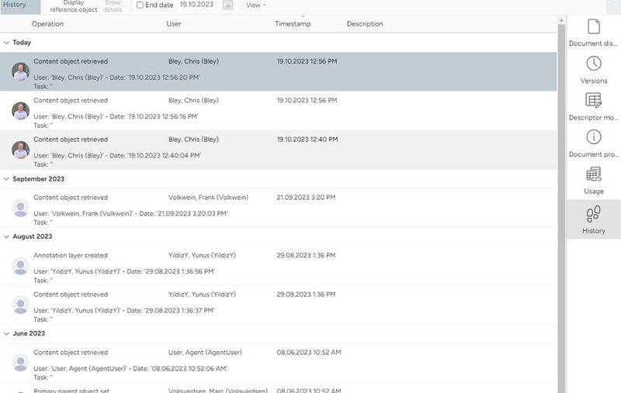Screen dimensions: 621x393
Task: Sort by the Operation column header
Action: 47,24
